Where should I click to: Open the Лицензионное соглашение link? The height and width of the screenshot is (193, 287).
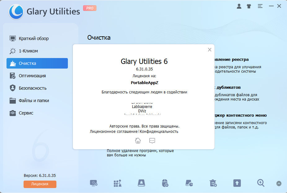[x=114, y=132]
